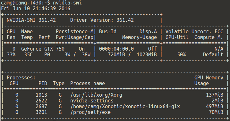Click PID '1013' in process list
230x121 pixels.
point(41,95)
